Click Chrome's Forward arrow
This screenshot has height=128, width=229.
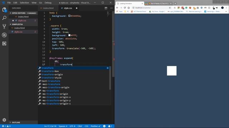pyautogui.click(x=121, y=8)
